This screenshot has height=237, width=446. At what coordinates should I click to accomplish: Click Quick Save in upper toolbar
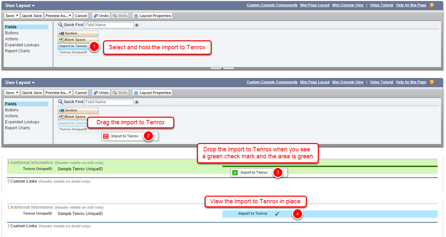click(x=32, y=16)
